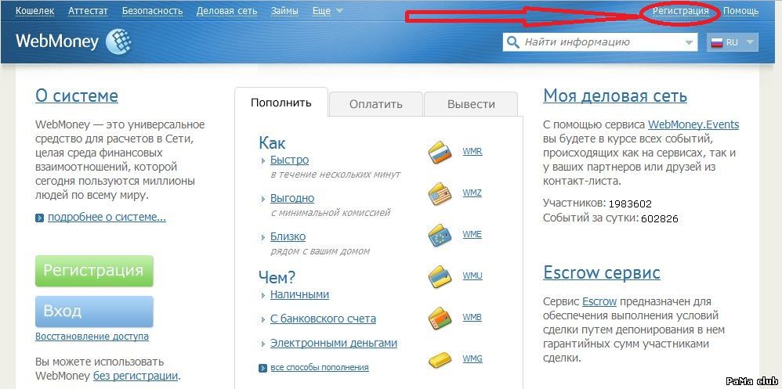The image size is (782, 389).
Task: Open the search field dropdown arrow
Action: tap(690, 42)
